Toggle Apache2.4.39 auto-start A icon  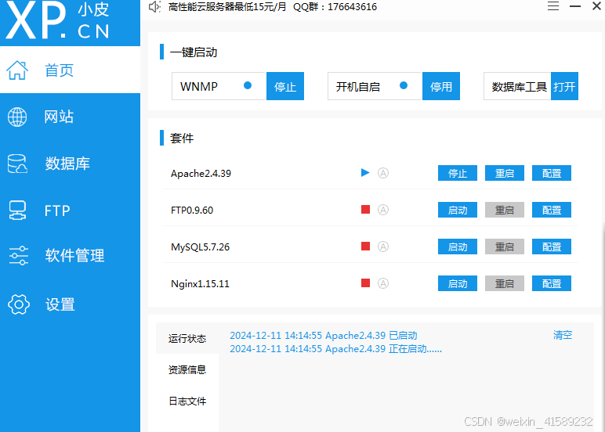pyautogui.click(x=382, y=173)
